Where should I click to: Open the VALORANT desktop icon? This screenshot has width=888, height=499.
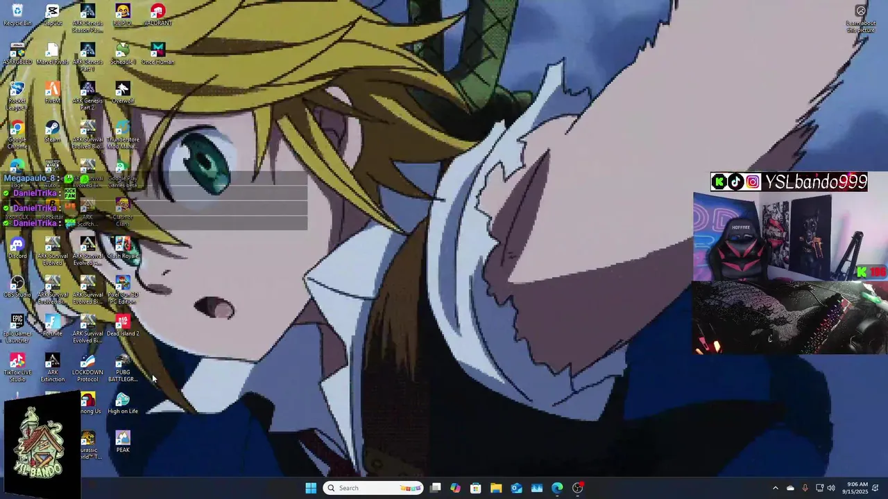[x=157, y=15]
